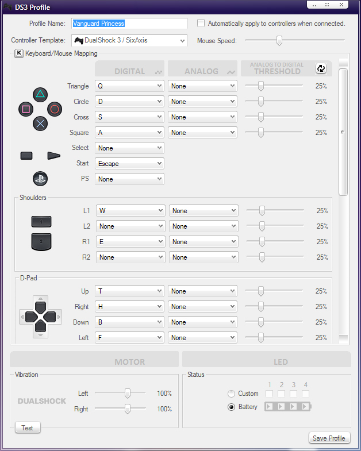Open Start digital mapping dropdown showing Escape
The height and width of the screenshot is (451, 361).
coord(129,164)
